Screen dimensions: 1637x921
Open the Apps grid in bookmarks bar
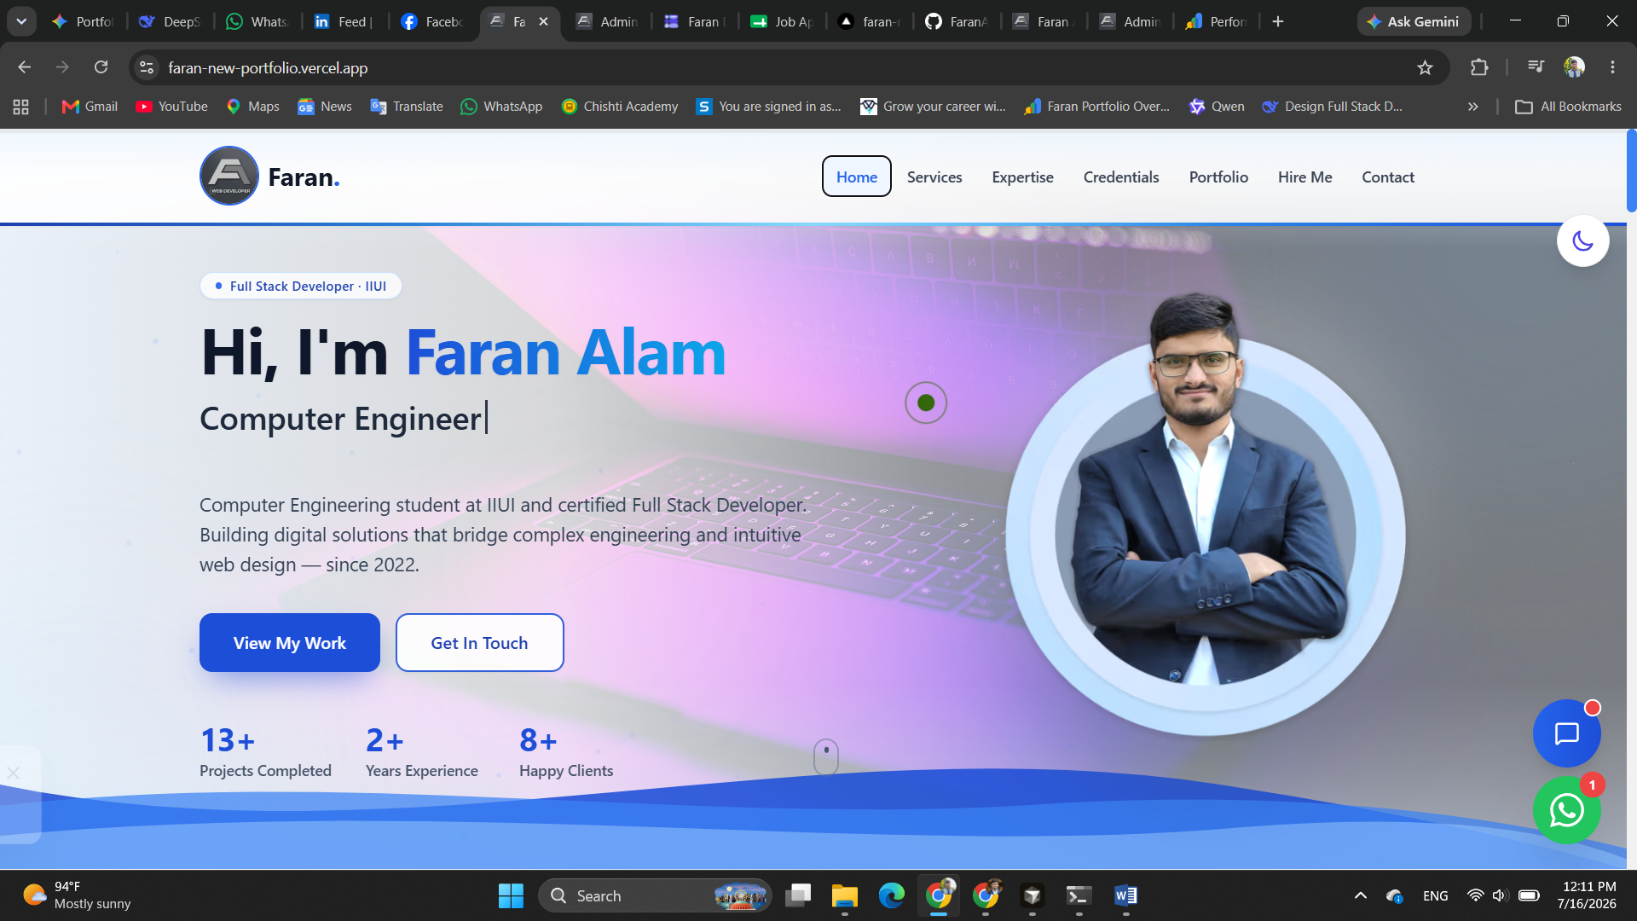pyautogui.click(x=21, y=107)
